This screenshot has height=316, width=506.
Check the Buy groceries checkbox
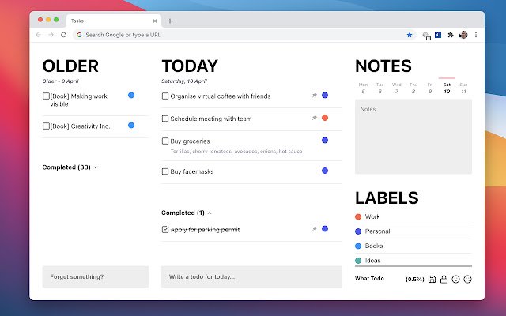click(165, 141)
